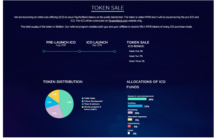Screen dimensions: 216x138
Task: Click the middle timeline node before ICO Launch
Action: (79, 51)
